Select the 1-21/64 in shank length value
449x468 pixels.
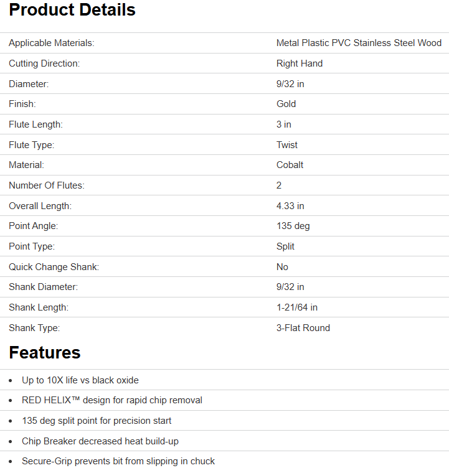[297, 307]
